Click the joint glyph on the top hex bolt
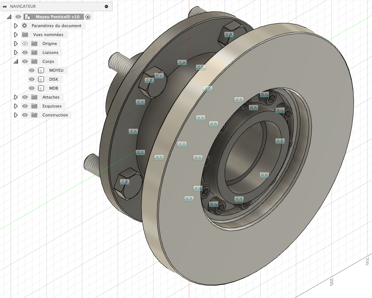Viewport: 372px width, 298px height. (229, 35)
